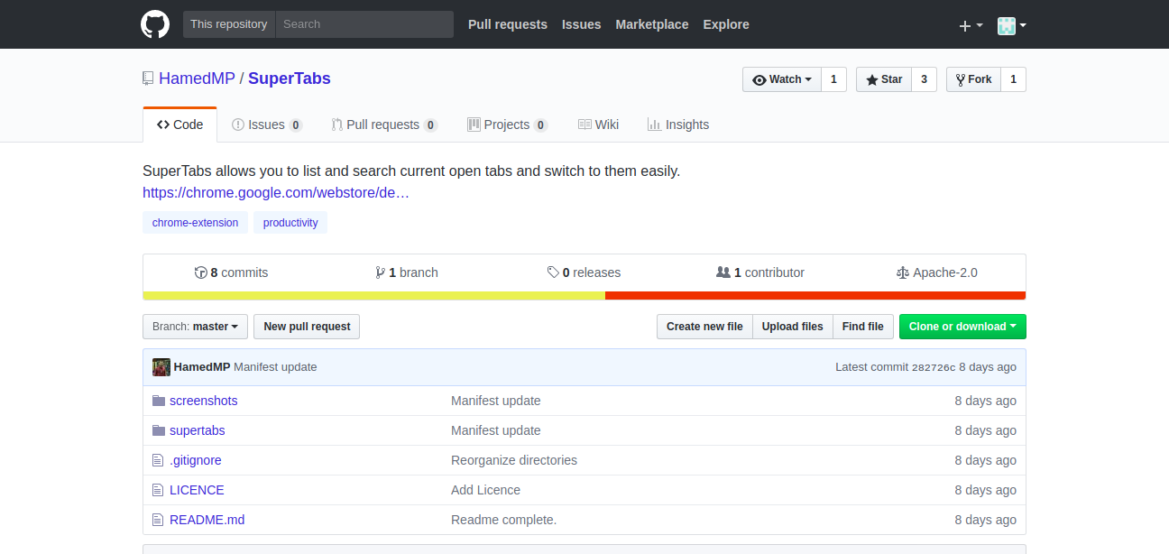Click the file icon next to README.md

click(x=159, y=520)
